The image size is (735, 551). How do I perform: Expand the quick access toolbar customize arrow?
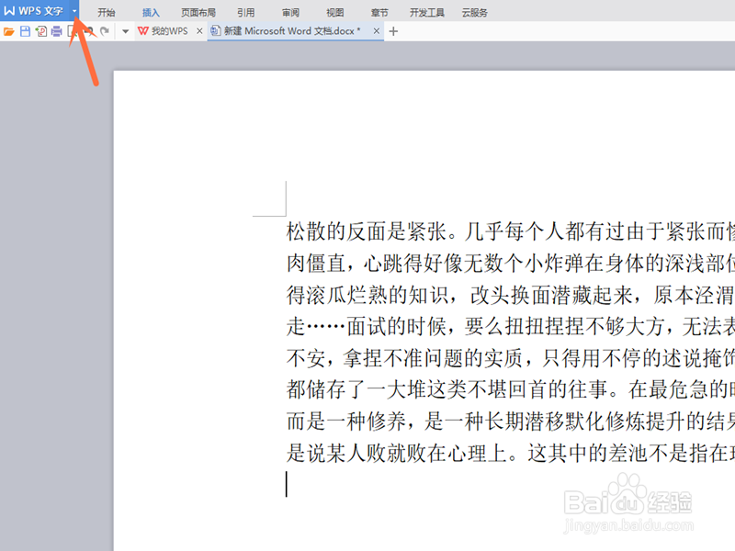(x=125, y=31)
